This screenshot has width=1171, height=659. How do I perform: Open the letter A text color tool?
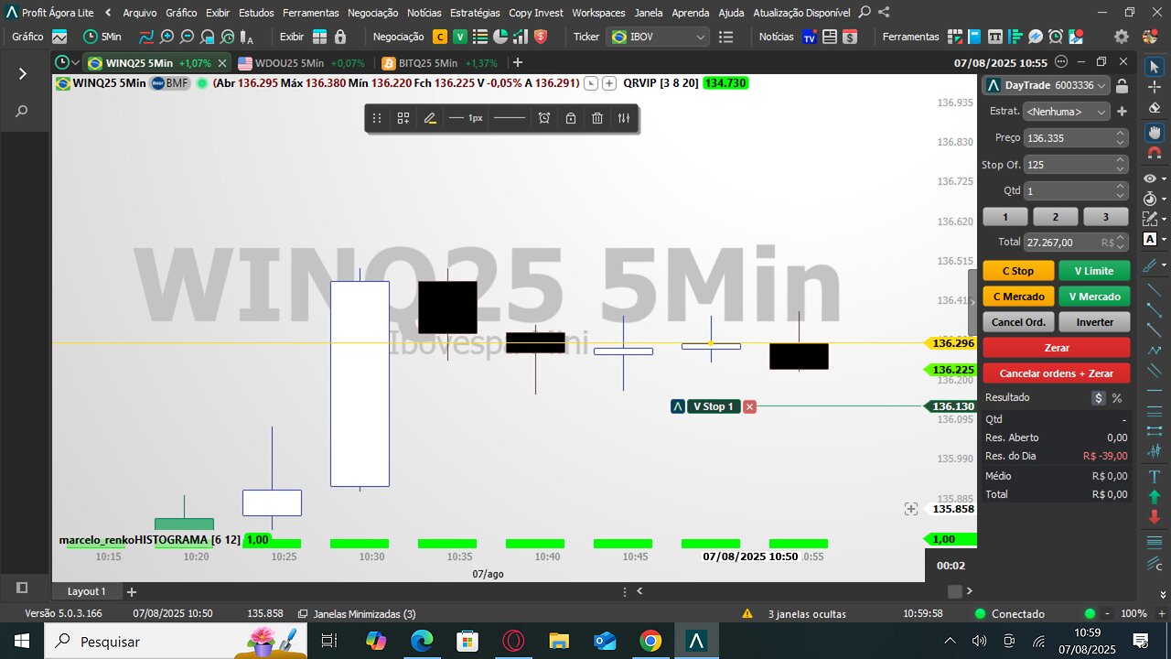(x=1151, y=240)
